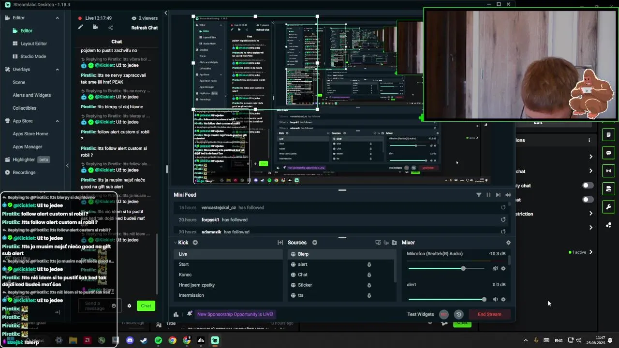Toggle lock on Chat source

pos(369,275)
